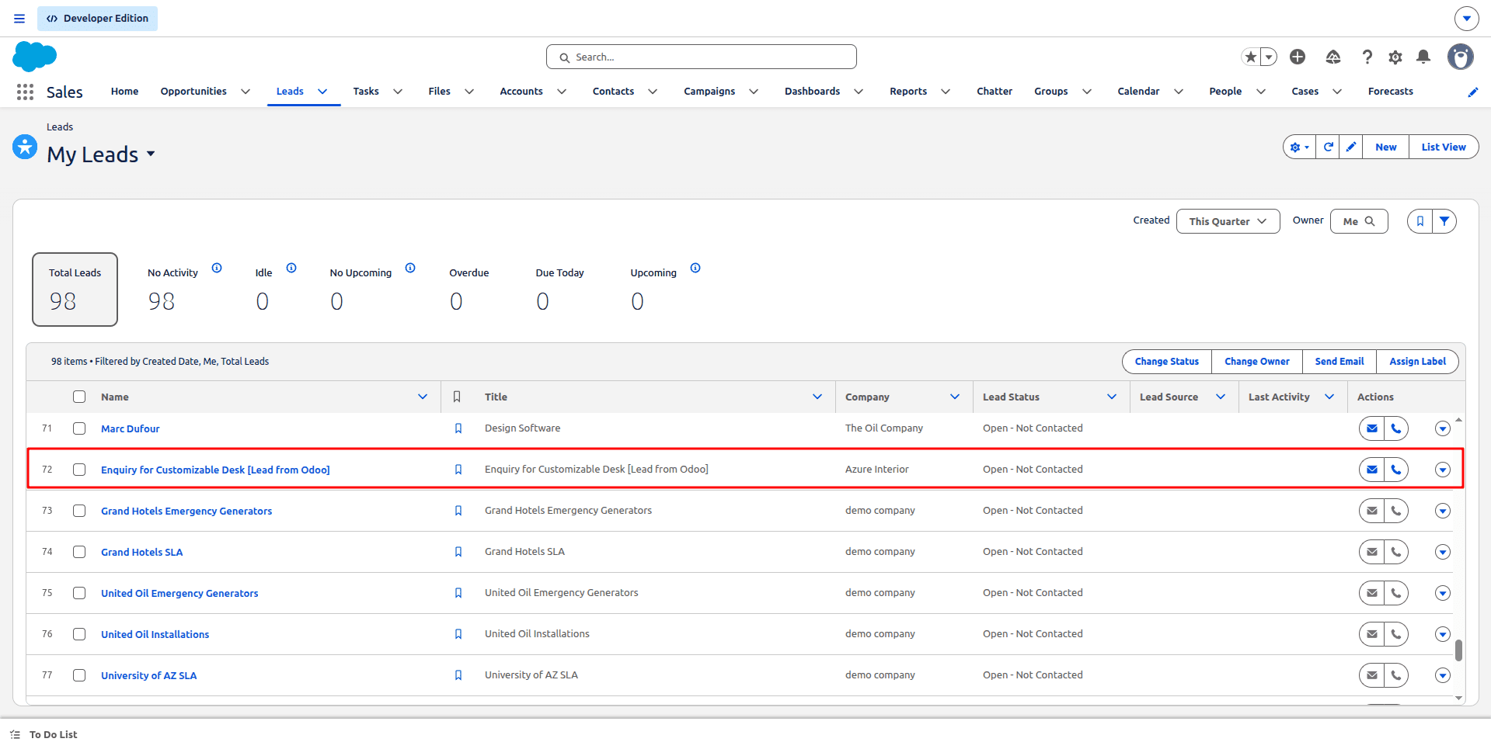Click bookmark icon in Grand Hotels SLA row
Screen dimensions: 1491x749
[458, 552]
